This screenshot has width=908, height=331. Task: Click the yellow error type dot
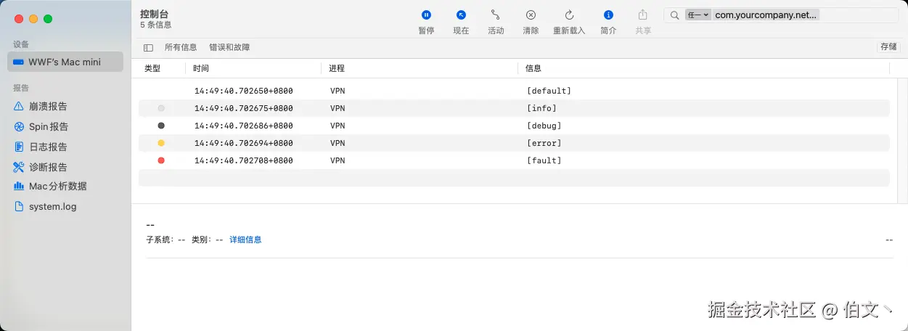point(161,143)
